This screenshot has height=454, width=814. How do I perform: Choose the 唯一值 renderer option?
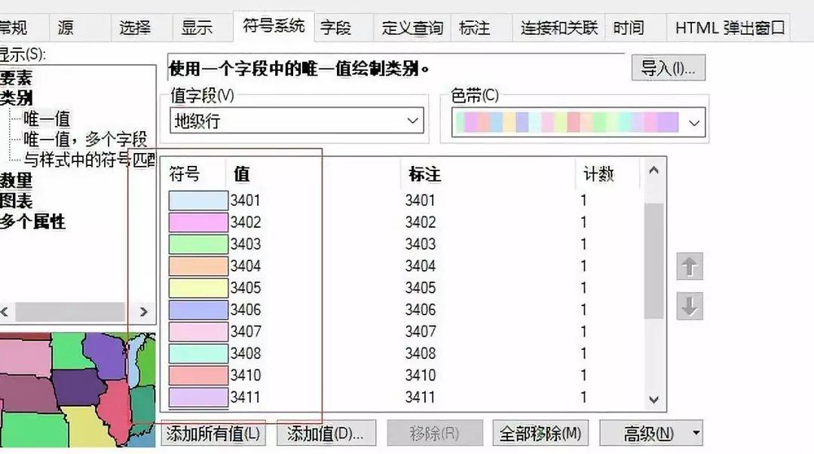47,119
